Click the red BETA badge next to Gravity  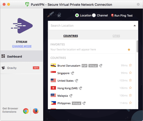click(36, 68)
